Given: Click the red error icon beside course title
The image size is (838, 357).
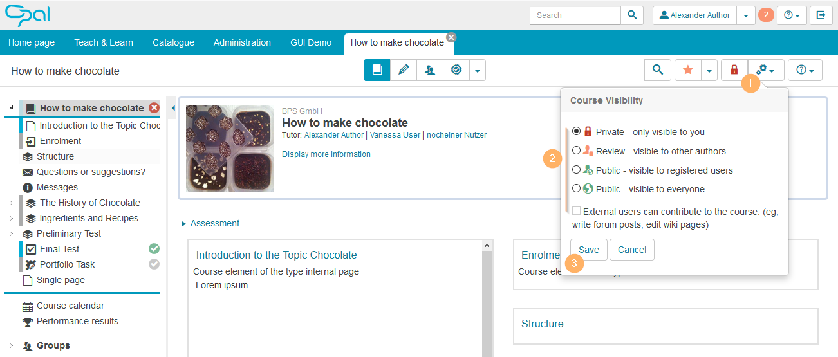Looking at the screenshot, I should (154, 108).
